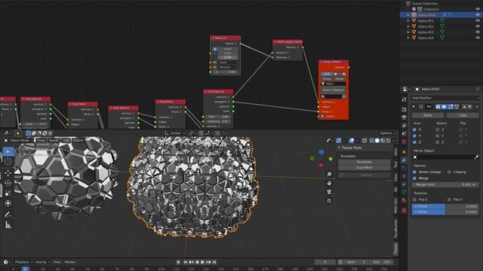The height and width of the screenshot is (271, 483).
Task: Click the modifier Copy button
Action: tap(463, 115)
